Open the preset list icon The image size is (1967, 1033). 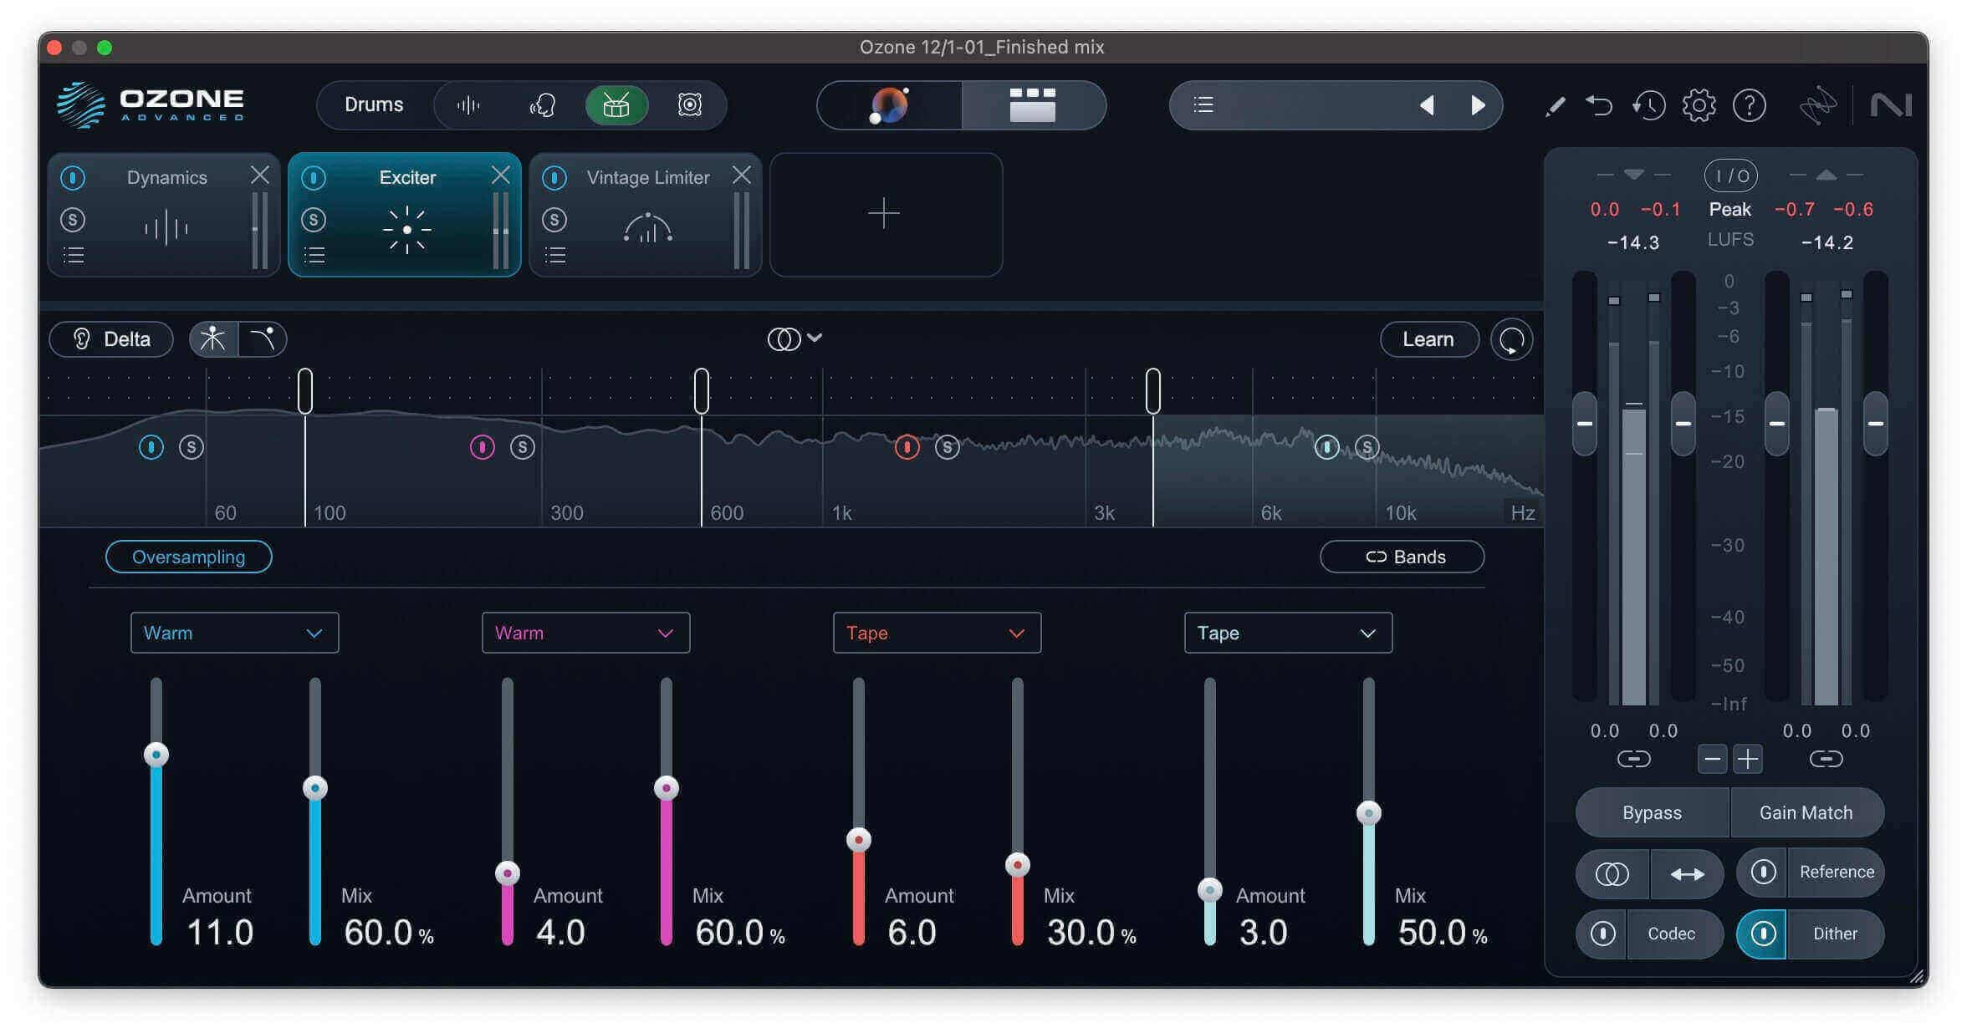[1203, 105]
